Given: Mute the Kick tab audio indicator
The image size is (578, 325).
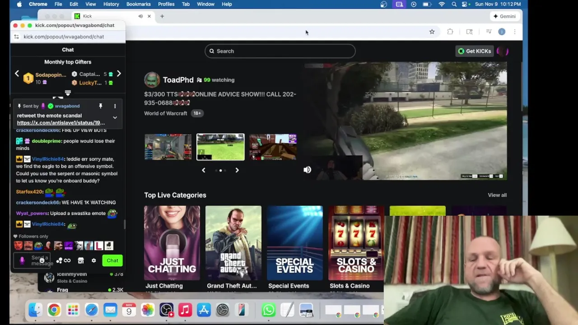Looking at the screenshot, I should click(x=140, y=16).
